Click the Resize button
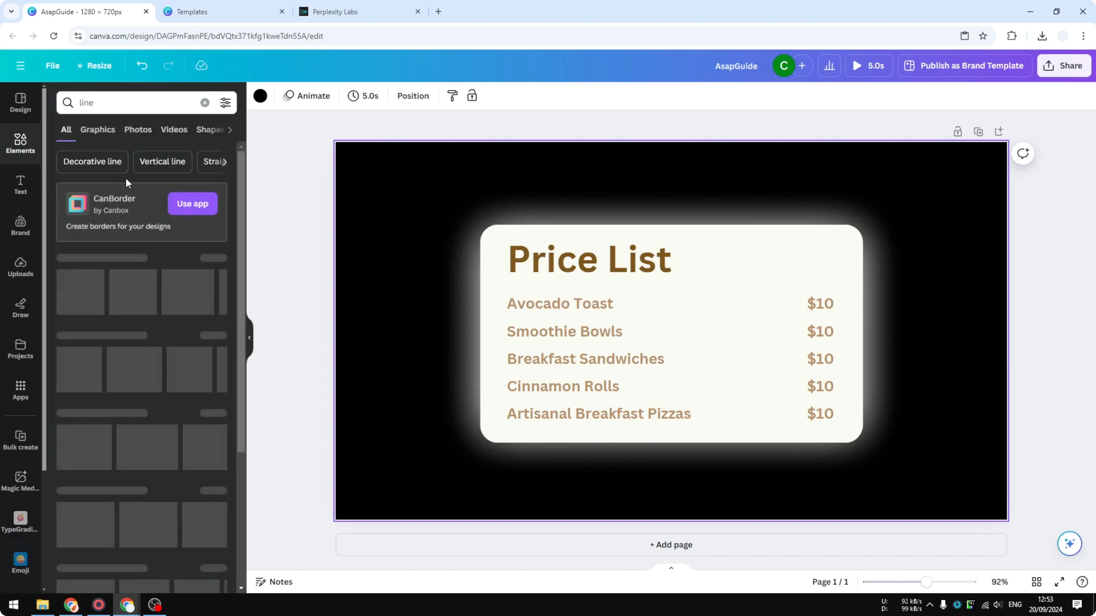Viewport: 1096px width, 616px height. (x=94, y=65)
